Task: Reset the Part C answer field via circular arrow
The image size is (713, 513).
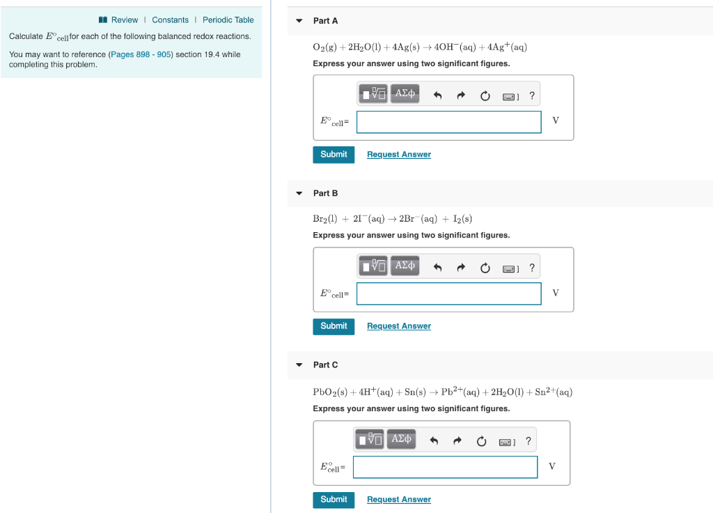Action: (x=481, y=440)
